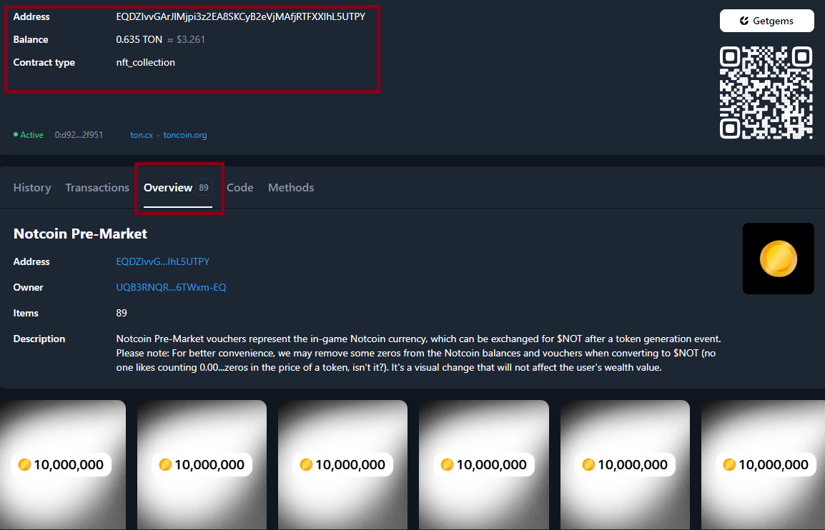Open the owner address link UQB3RNQR...6TWxm-EQ
825x530 pixels.
(171, 288)
